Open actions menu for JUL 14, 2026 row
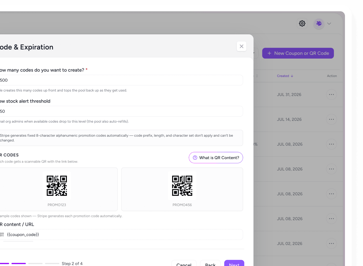The image size is (363, 266). click(331, 119)
